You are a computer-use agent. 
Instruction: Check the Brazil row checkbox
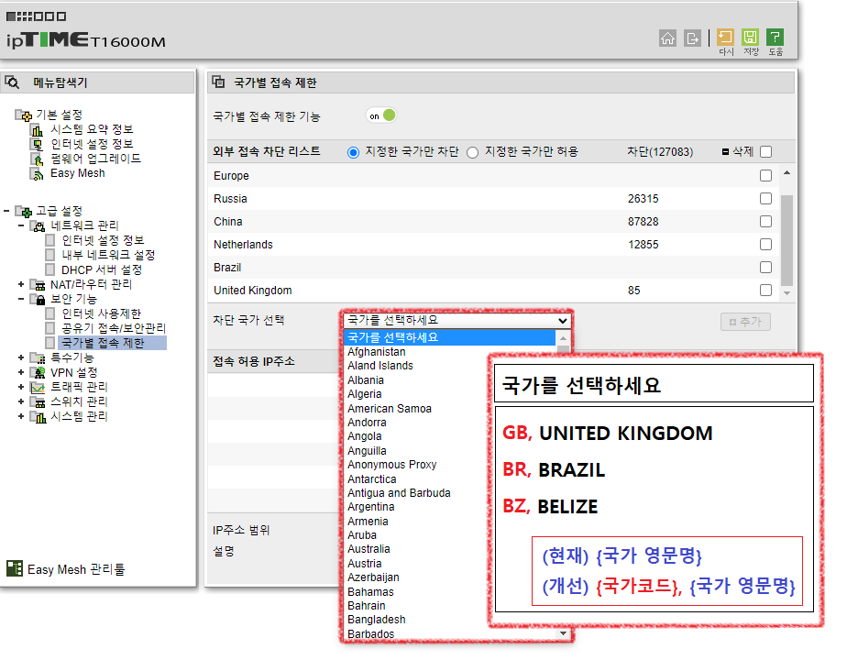(765, 268)
